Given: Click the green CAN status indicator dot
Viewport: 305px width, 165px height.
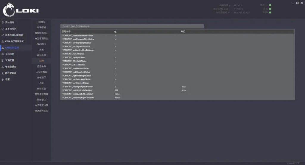Looking at the screenshot, I should click(x=270, y=12).
